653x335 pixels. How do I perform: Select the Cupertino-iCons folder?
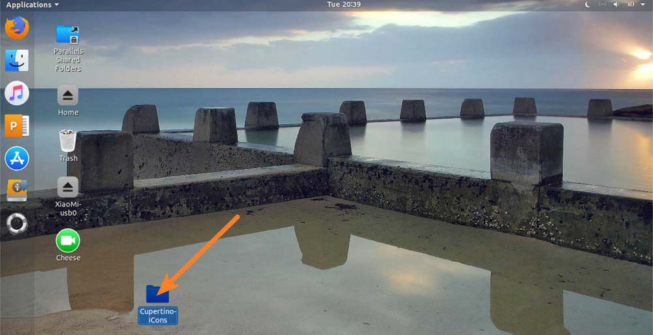[157, 295]
